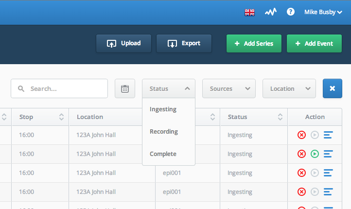Open Mike Busby user menu

click(x=323, y=12)
